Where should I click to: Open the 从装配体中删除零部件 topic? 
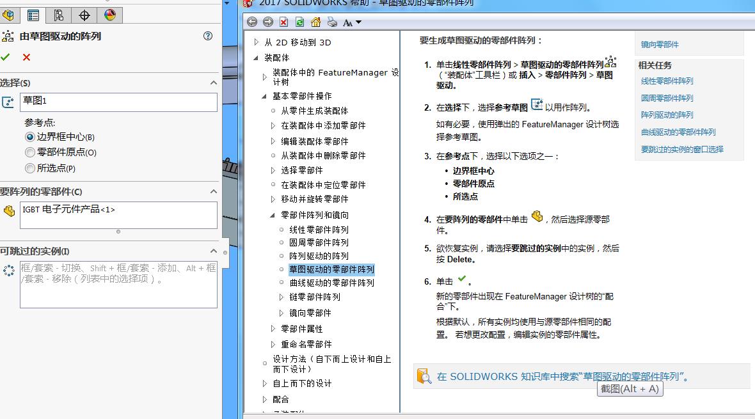coord(323,155)
